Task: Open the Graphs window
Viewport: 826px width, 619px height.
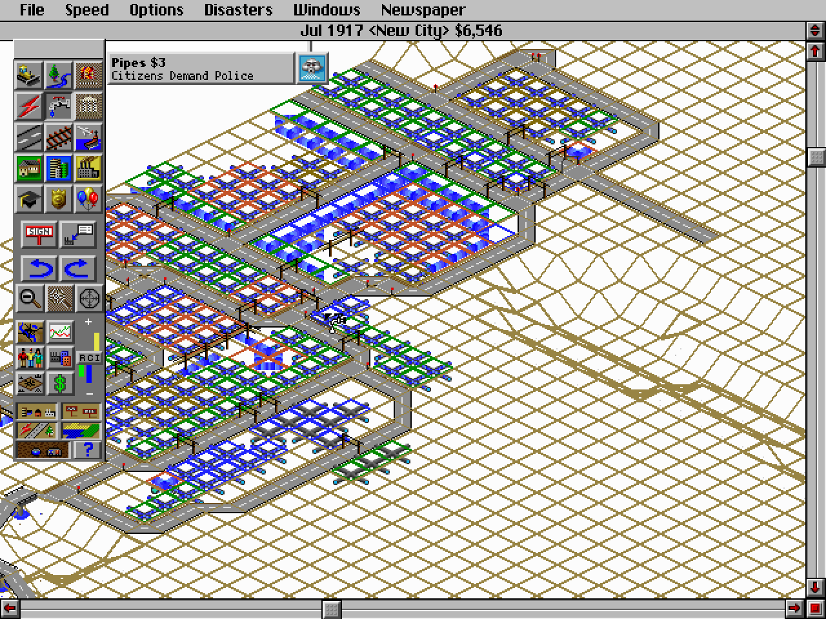Action: tap(60, 331)
